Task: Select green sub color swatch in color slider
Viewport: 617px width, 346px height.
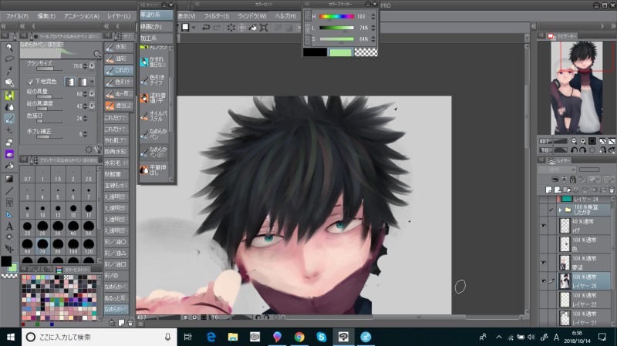Action: click(340, 52)
